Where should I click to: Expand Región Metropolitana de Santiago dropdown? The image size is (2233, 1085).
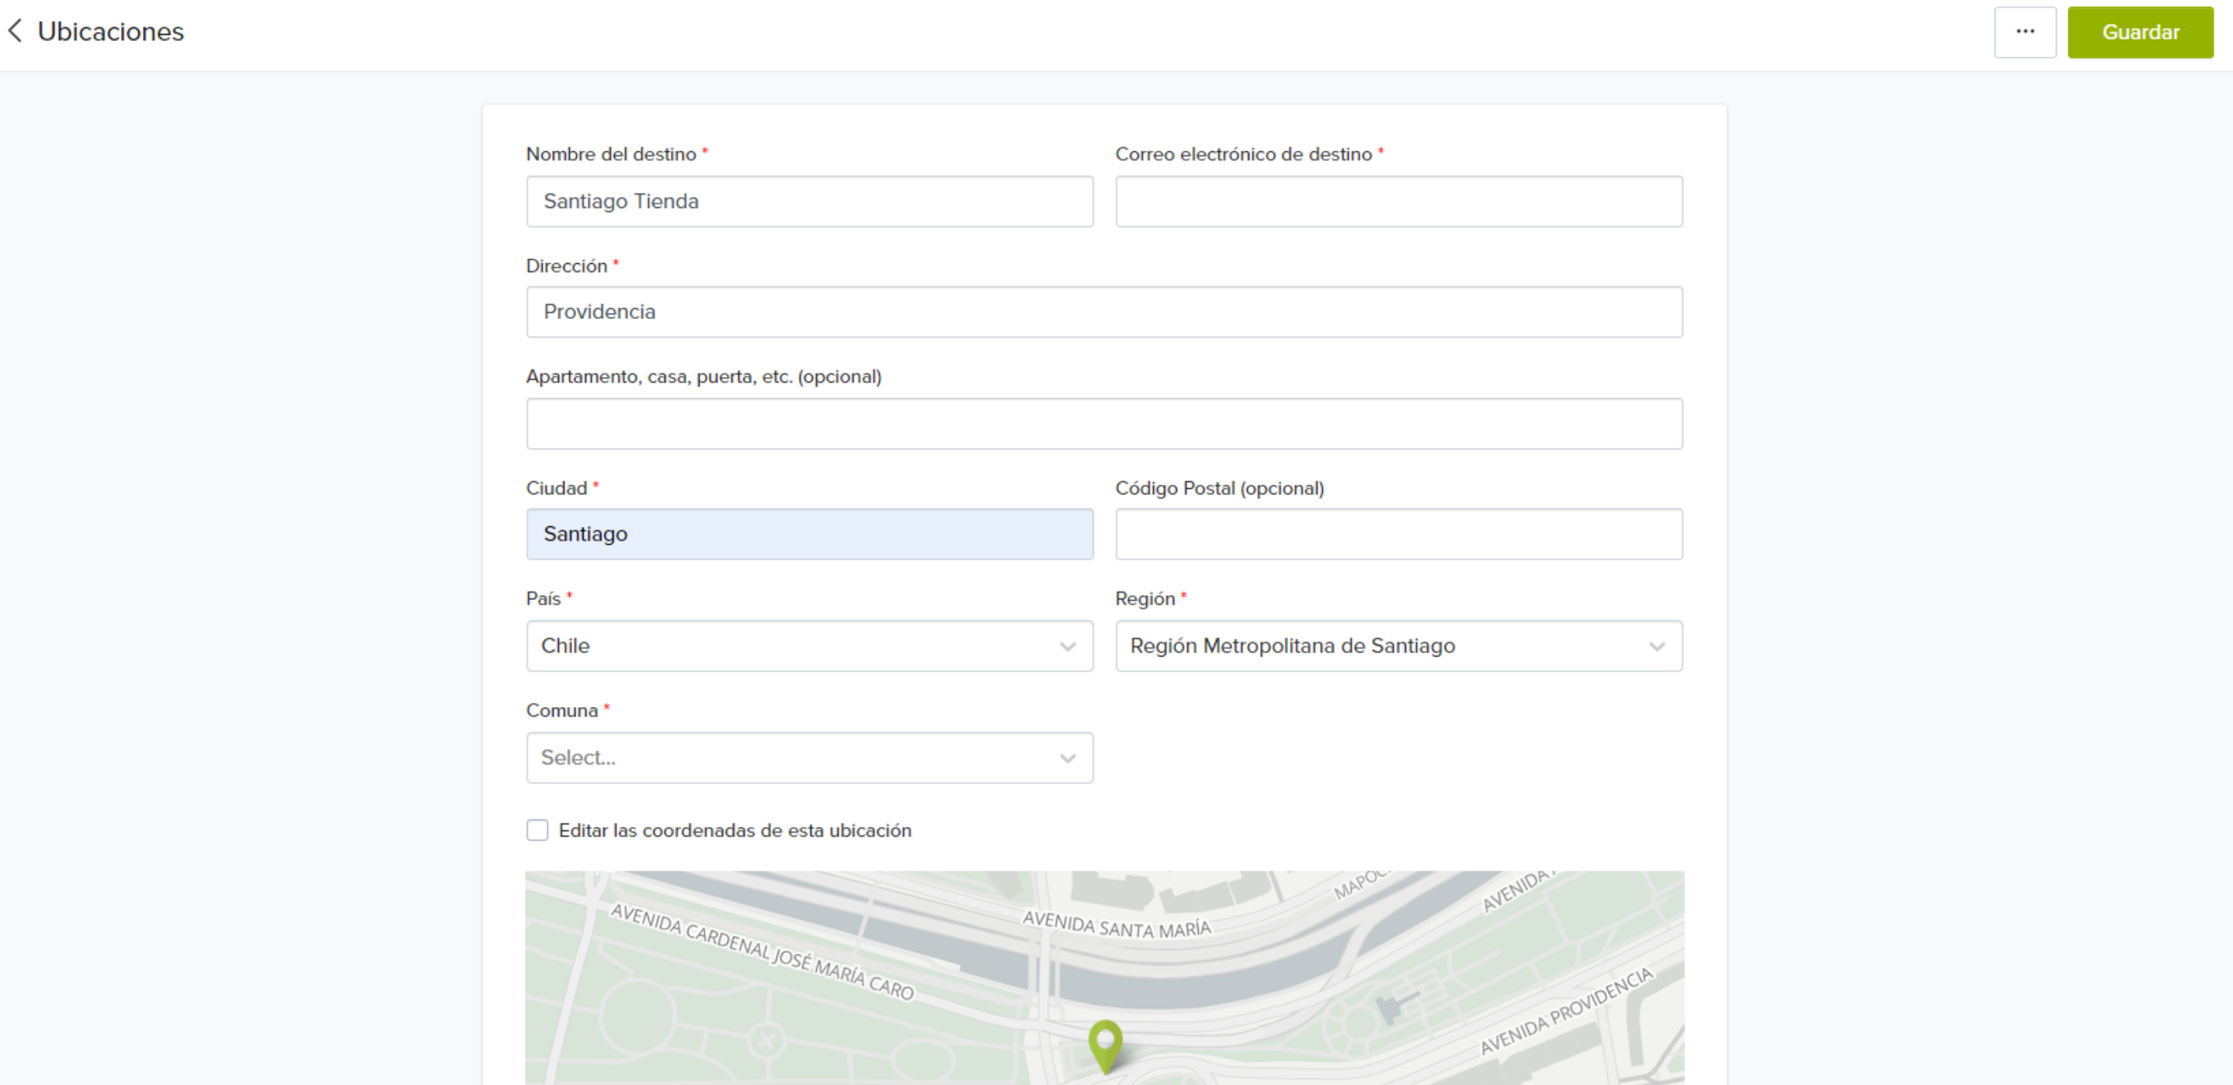(1387, 646)
